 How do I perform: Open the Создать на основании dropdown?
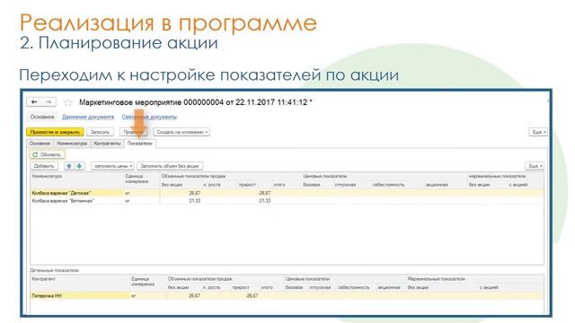(181, 132)
